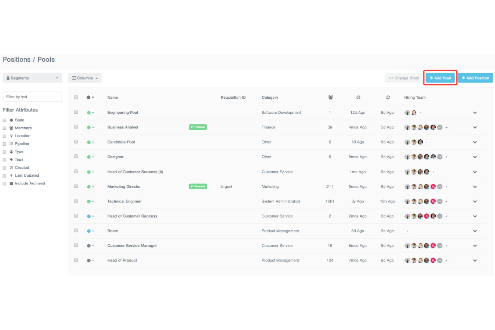Expand Candidate Pool row chevron
The width and height of the screenshot is (495, 330).
point(475,142)
